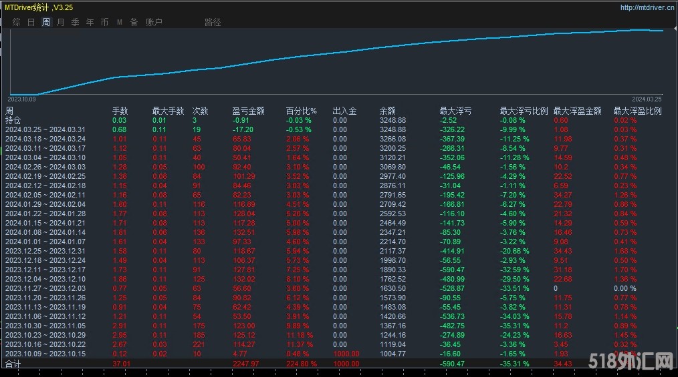Click the 手数 column header

120,111
